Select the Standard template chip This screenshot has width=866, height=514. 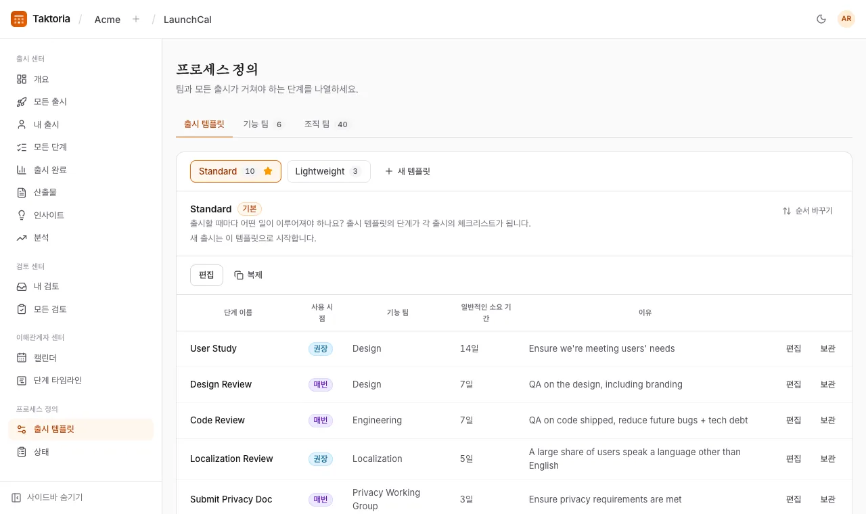pyautogui.click(x=235, y=171)
